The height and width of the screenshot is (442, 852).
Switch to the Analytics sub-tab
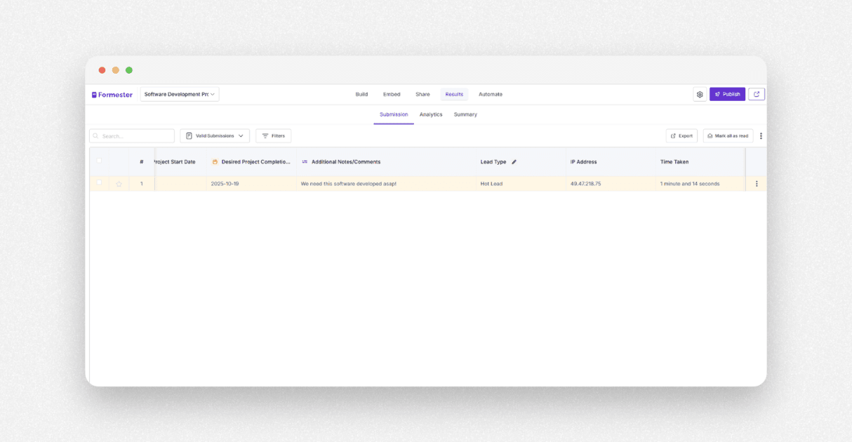tap(431, 114)
